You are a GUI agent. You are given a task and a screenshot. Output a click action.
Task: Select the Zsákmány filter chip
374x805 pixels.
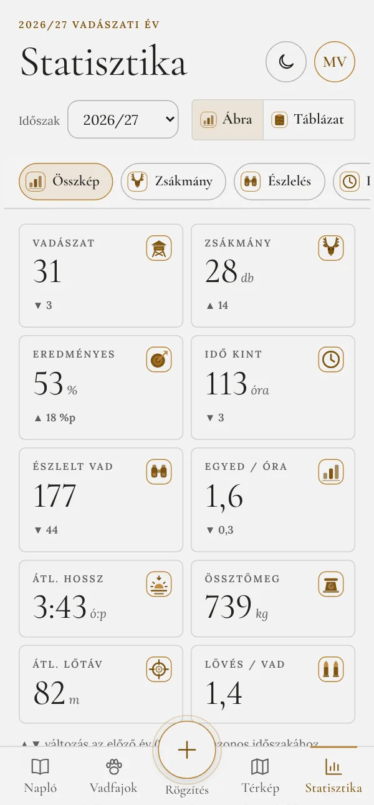[173, 182]
